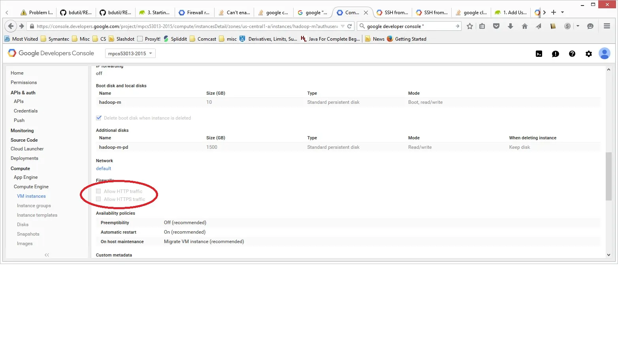This screenshot has width=618, height=341.
Task: Click the smiley chat face icon
Action: coord(590,26)
